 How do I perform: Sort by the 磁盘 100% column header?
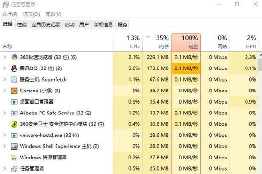[186, 42]
